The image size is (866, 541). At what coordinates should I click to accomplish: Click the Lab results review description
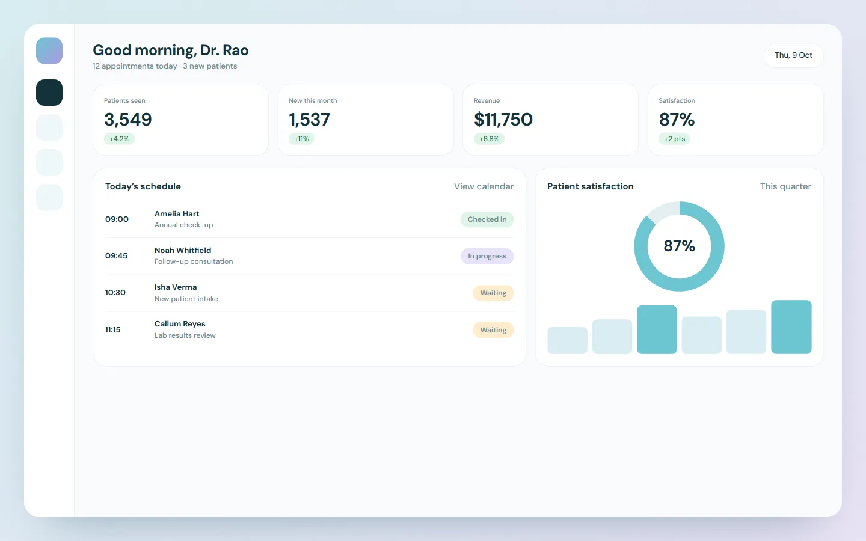(185, 335)
